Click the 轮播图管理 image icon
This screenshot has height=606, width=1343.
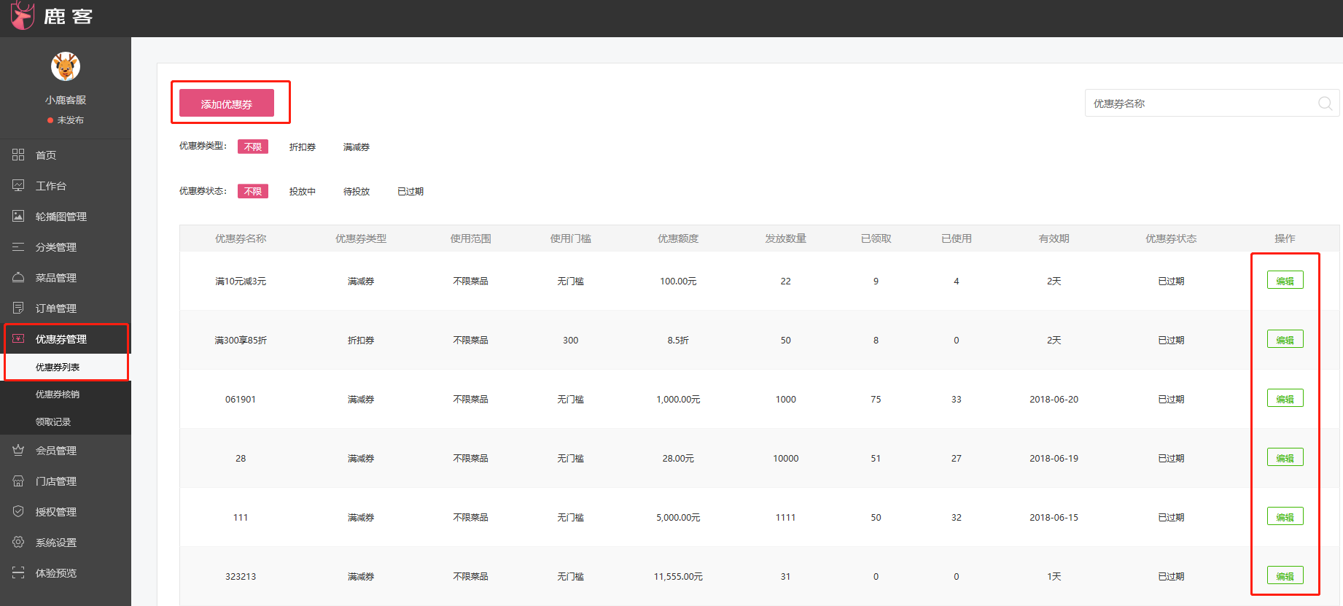(x=18, y=216)
